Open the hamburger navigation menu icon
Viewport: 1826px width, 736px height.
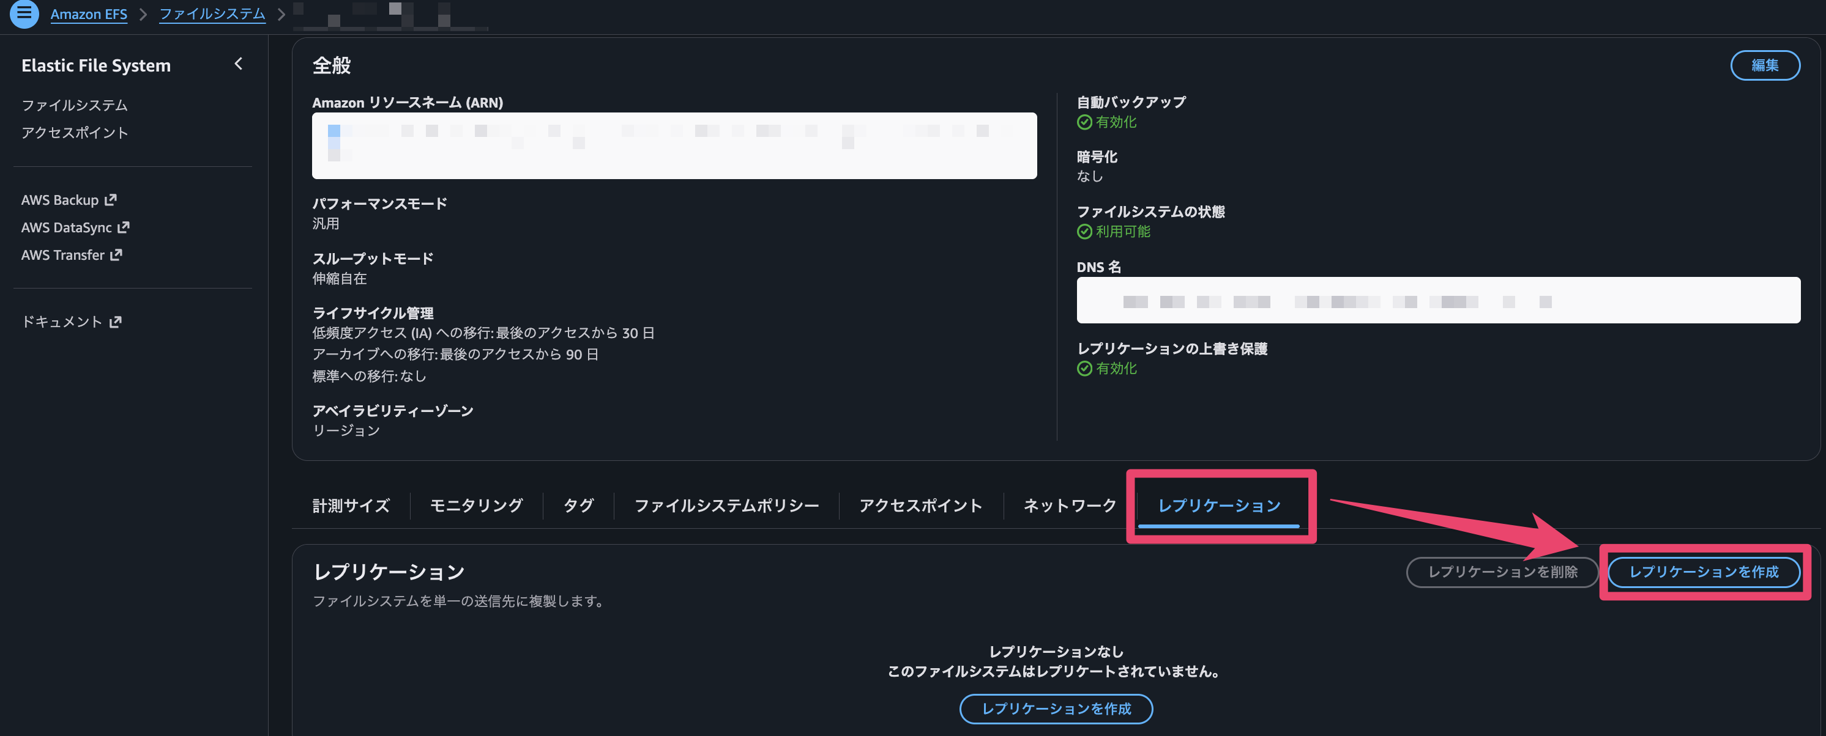click(23, 13)
